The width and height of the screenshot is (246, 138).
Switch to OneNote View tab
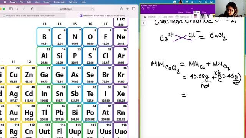pyautogui.click(x=204, y=12)
